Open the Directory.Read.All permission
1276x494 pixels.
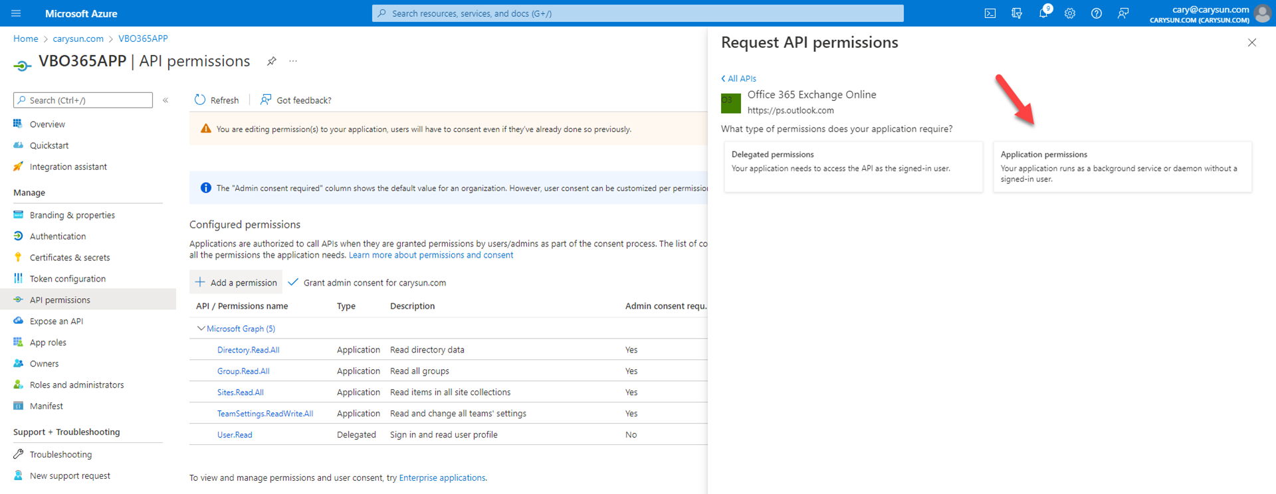[x=248, y=350]
